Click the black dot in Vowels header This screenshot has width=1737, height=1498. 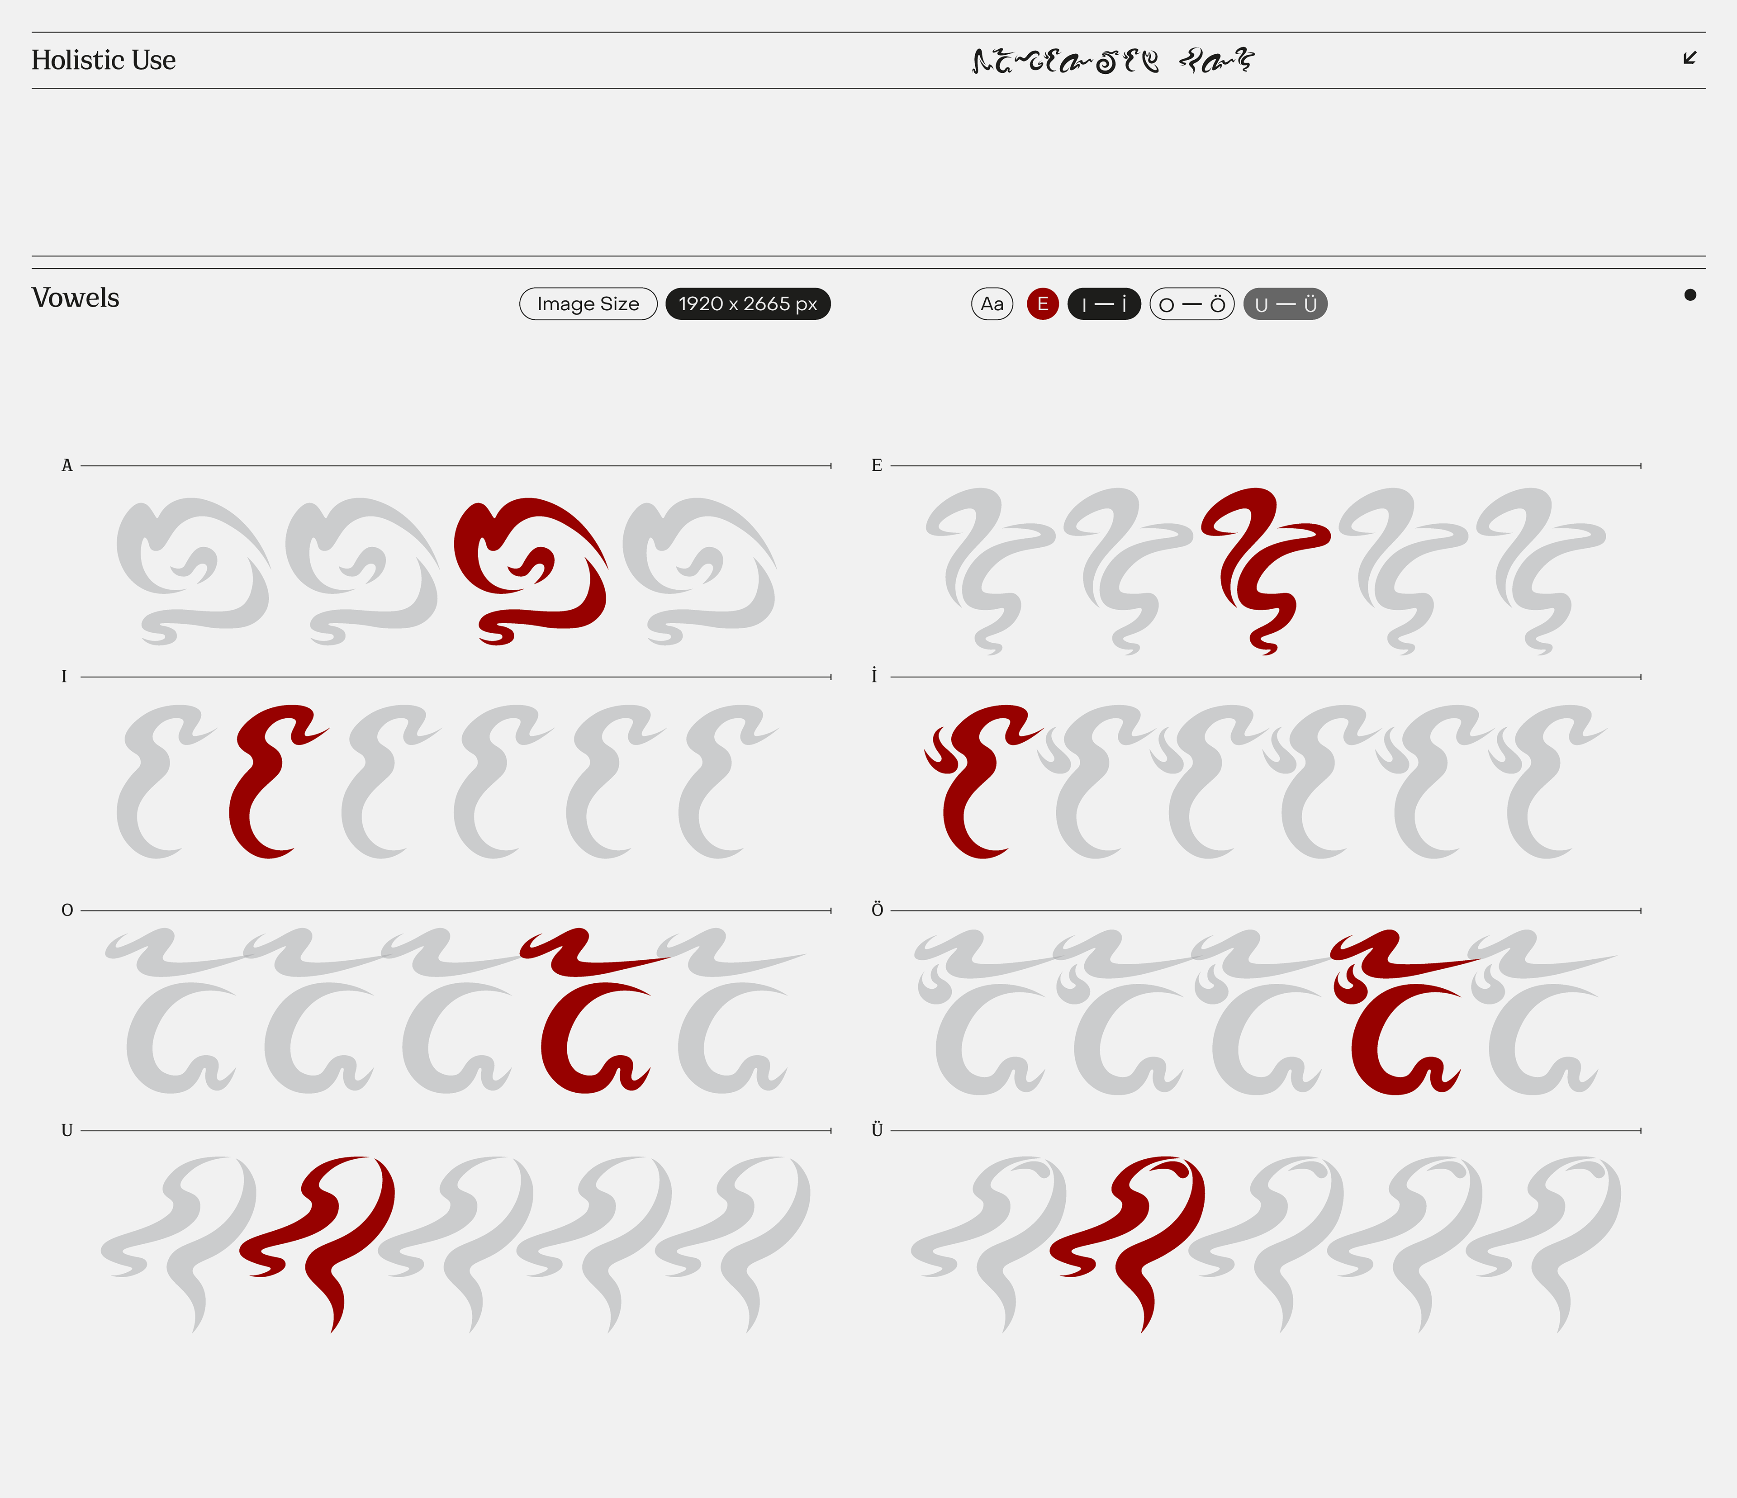(1690, 295)
